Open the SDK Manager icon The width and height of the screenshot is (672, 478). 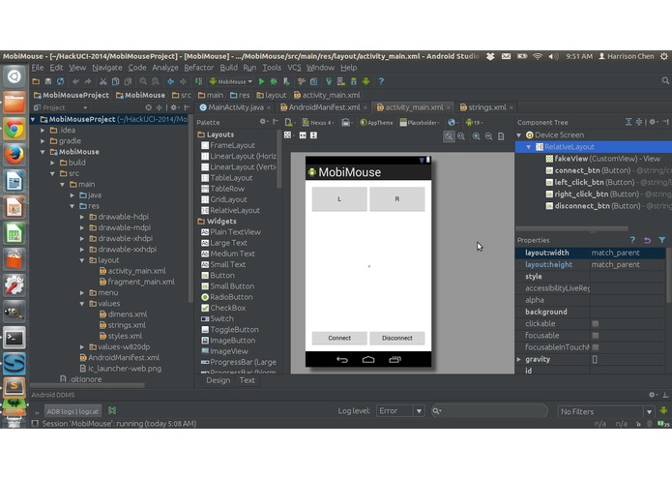[354, 81]
